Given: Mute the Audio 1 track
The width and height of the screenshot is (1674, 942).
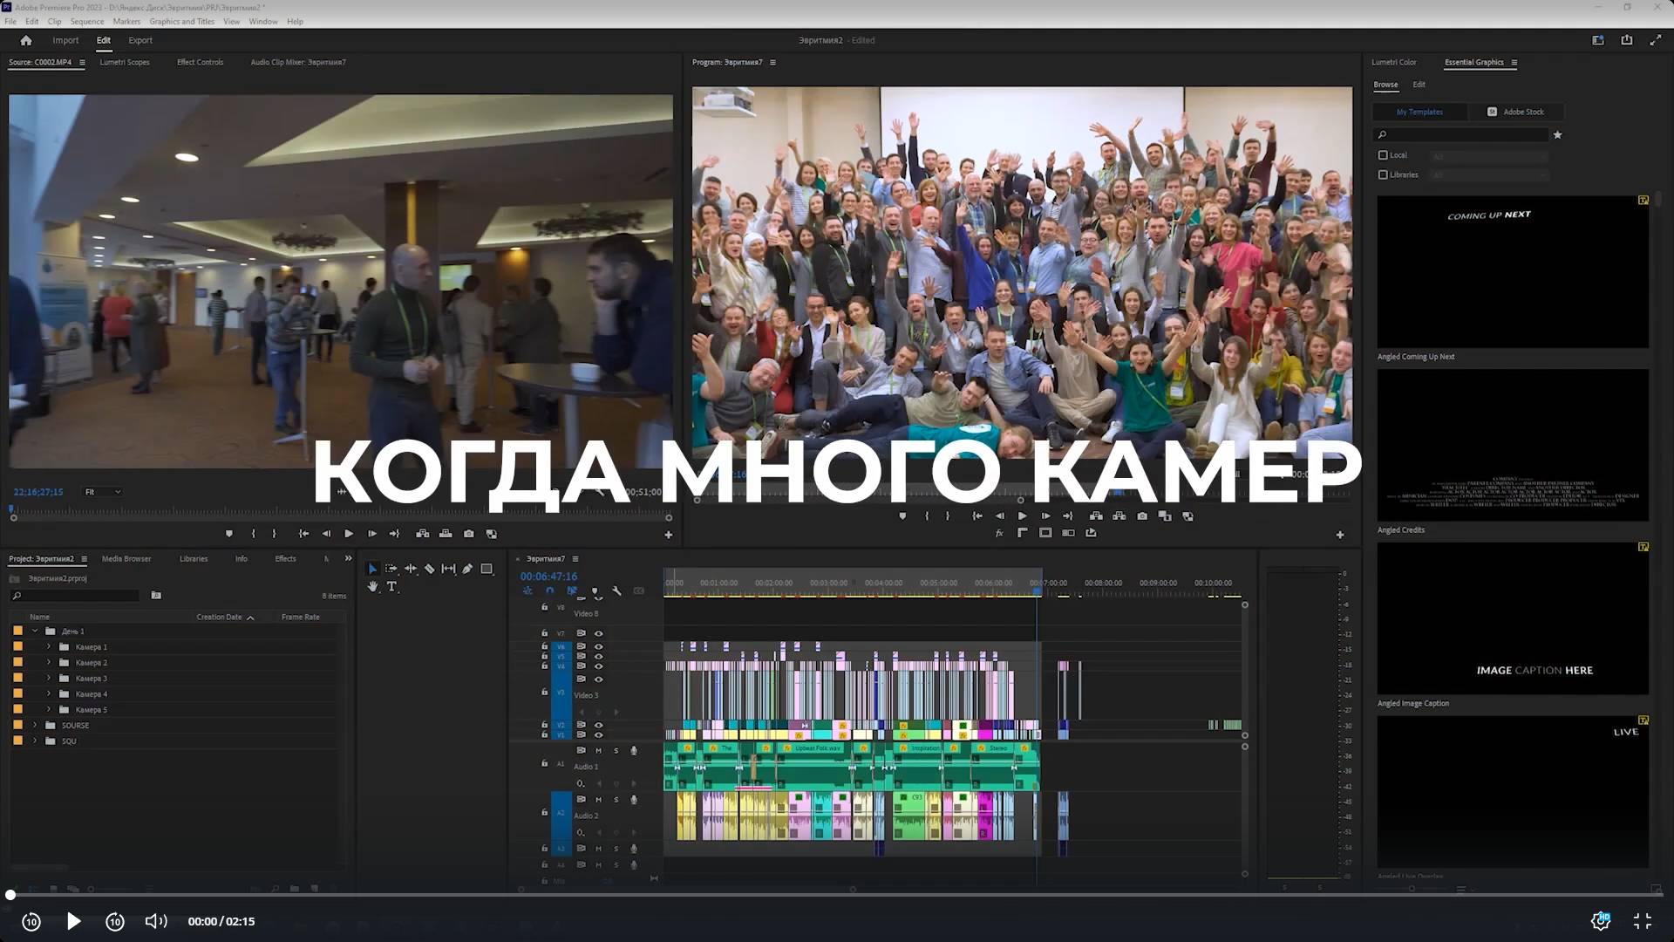Looking at the screenshot, I should coord(598,750).
